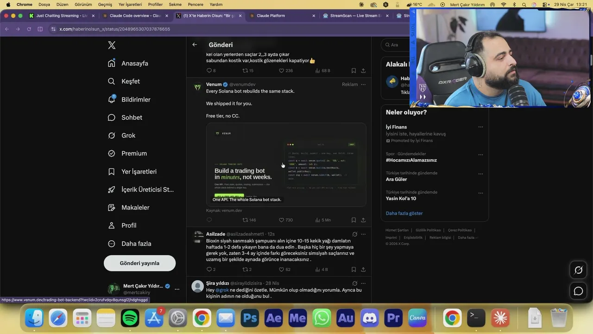Open Bildirimler notifications
593x334 pixels.
[x=129, y=99]
